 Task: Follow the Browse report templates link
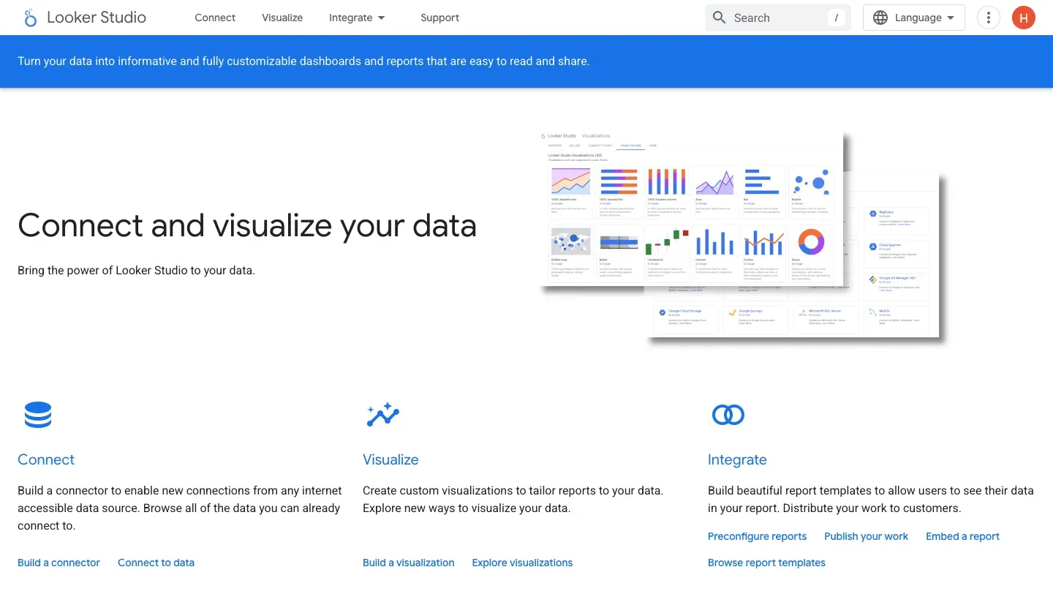766,563
